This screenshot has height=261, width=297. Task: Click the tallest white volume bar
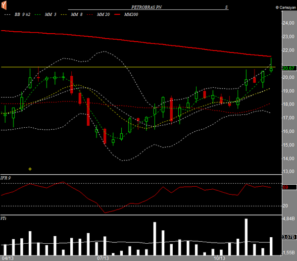tap(246, 237)
